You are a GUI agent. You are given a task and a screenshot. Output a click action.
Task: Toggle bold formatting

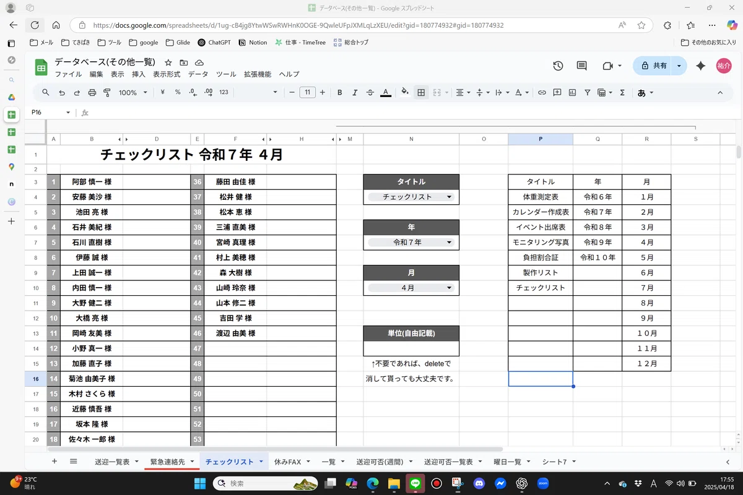(x=339, y=93)
